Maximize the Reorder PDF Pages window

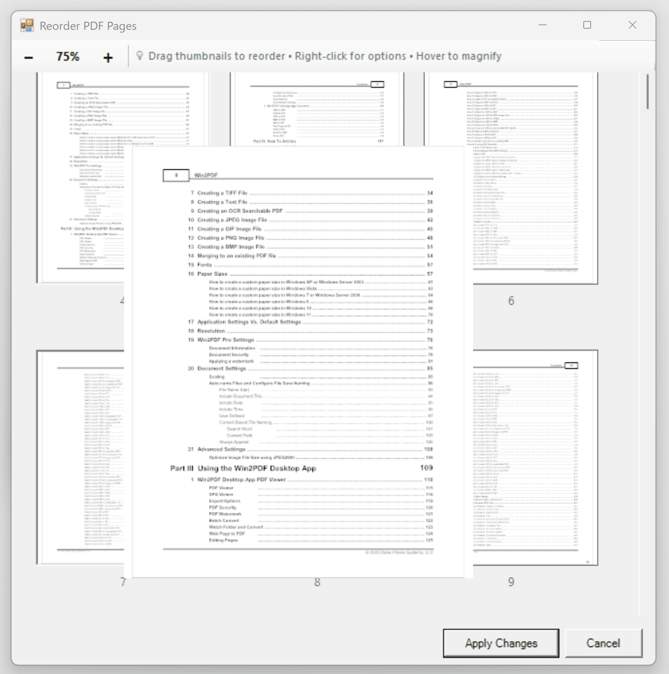(587, 25)
